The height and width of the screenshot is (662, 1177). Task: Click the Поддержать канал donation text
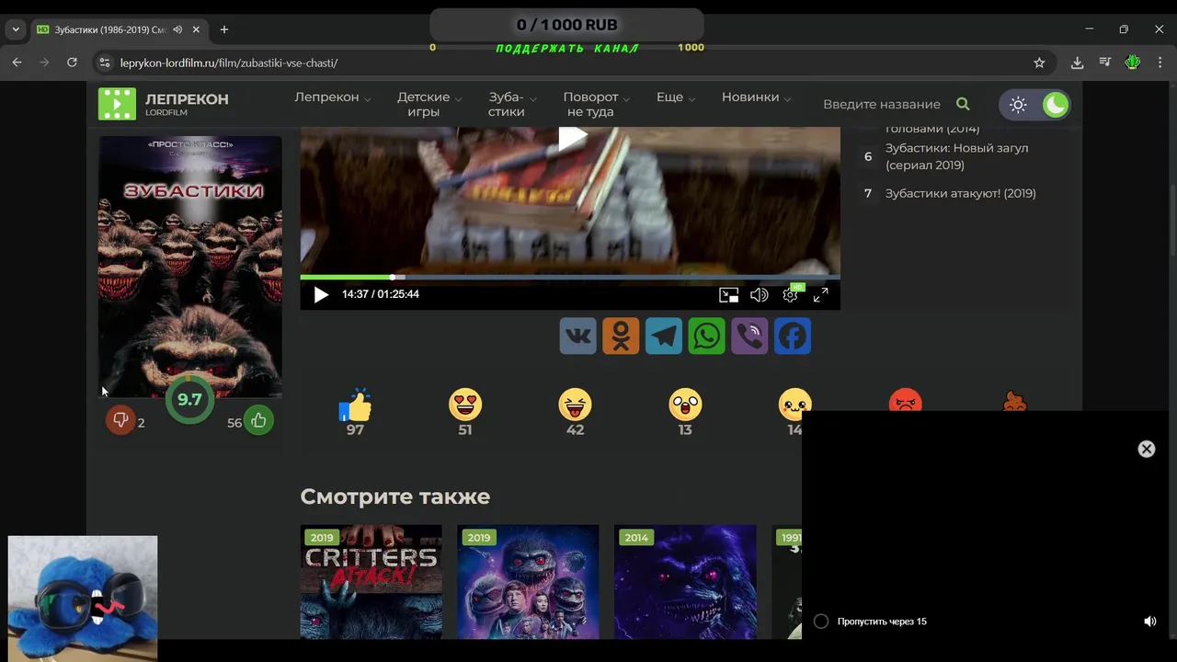coord(567,48)
